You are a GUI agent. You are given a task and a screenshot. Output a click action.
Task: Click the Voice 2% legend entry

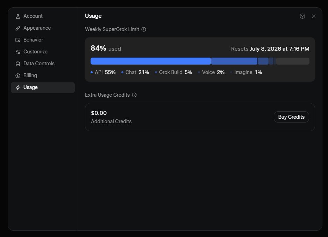pyautogui.click(x=211, y=72)
